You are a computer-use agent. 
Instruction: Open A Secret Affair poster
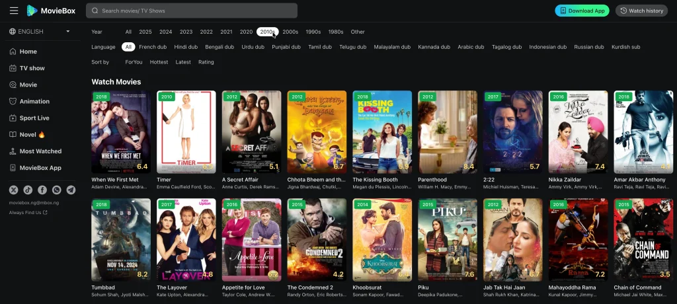coord(251,132)
